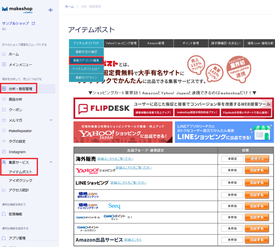Expand the メルマガ submenu chevron
The image size is (275, 247).
[x=51, y=120]
